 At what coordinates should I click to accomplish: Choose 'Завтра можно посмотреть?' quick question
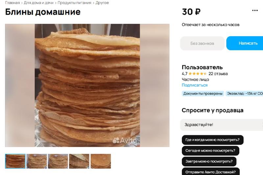[209, 162]
